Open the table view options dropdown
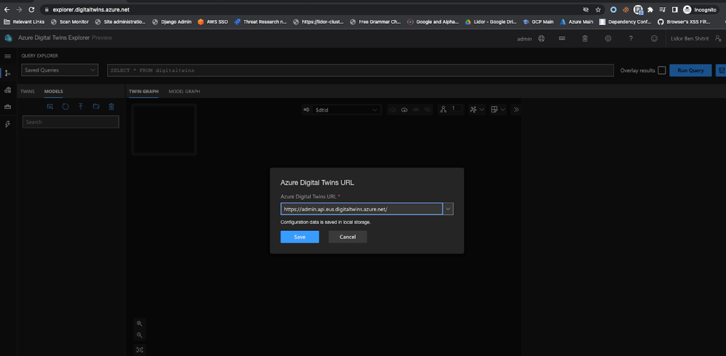The width and height of the screenshot is (726, 356). pyautogui.click(x=498, y=110)
